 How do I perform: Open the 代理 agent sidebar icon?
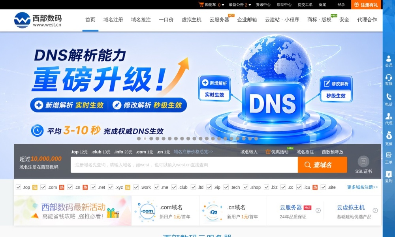(x=389, y=117)
